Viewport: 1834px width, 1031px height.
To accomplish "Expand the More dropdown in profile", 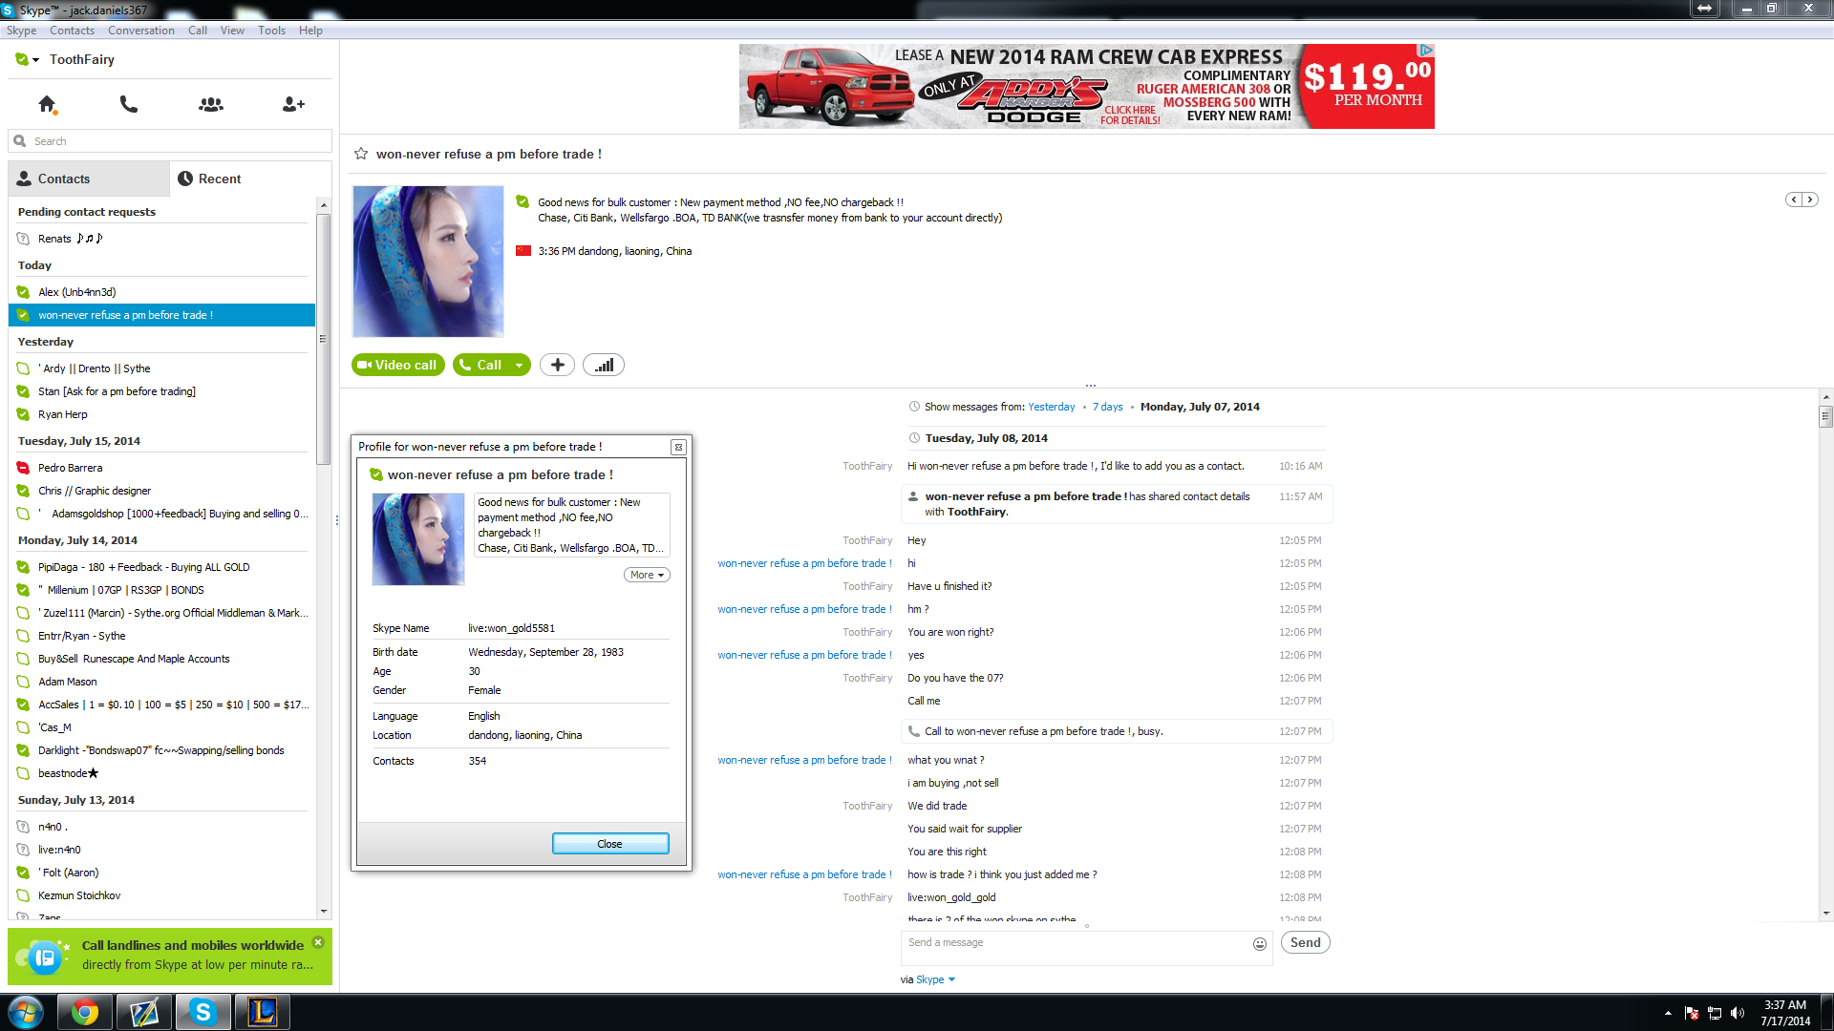I will [647, 575].
